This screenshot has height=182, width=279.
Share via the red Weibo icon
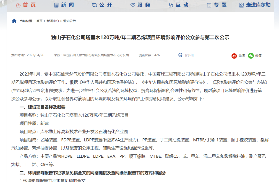tap(234, 56)
